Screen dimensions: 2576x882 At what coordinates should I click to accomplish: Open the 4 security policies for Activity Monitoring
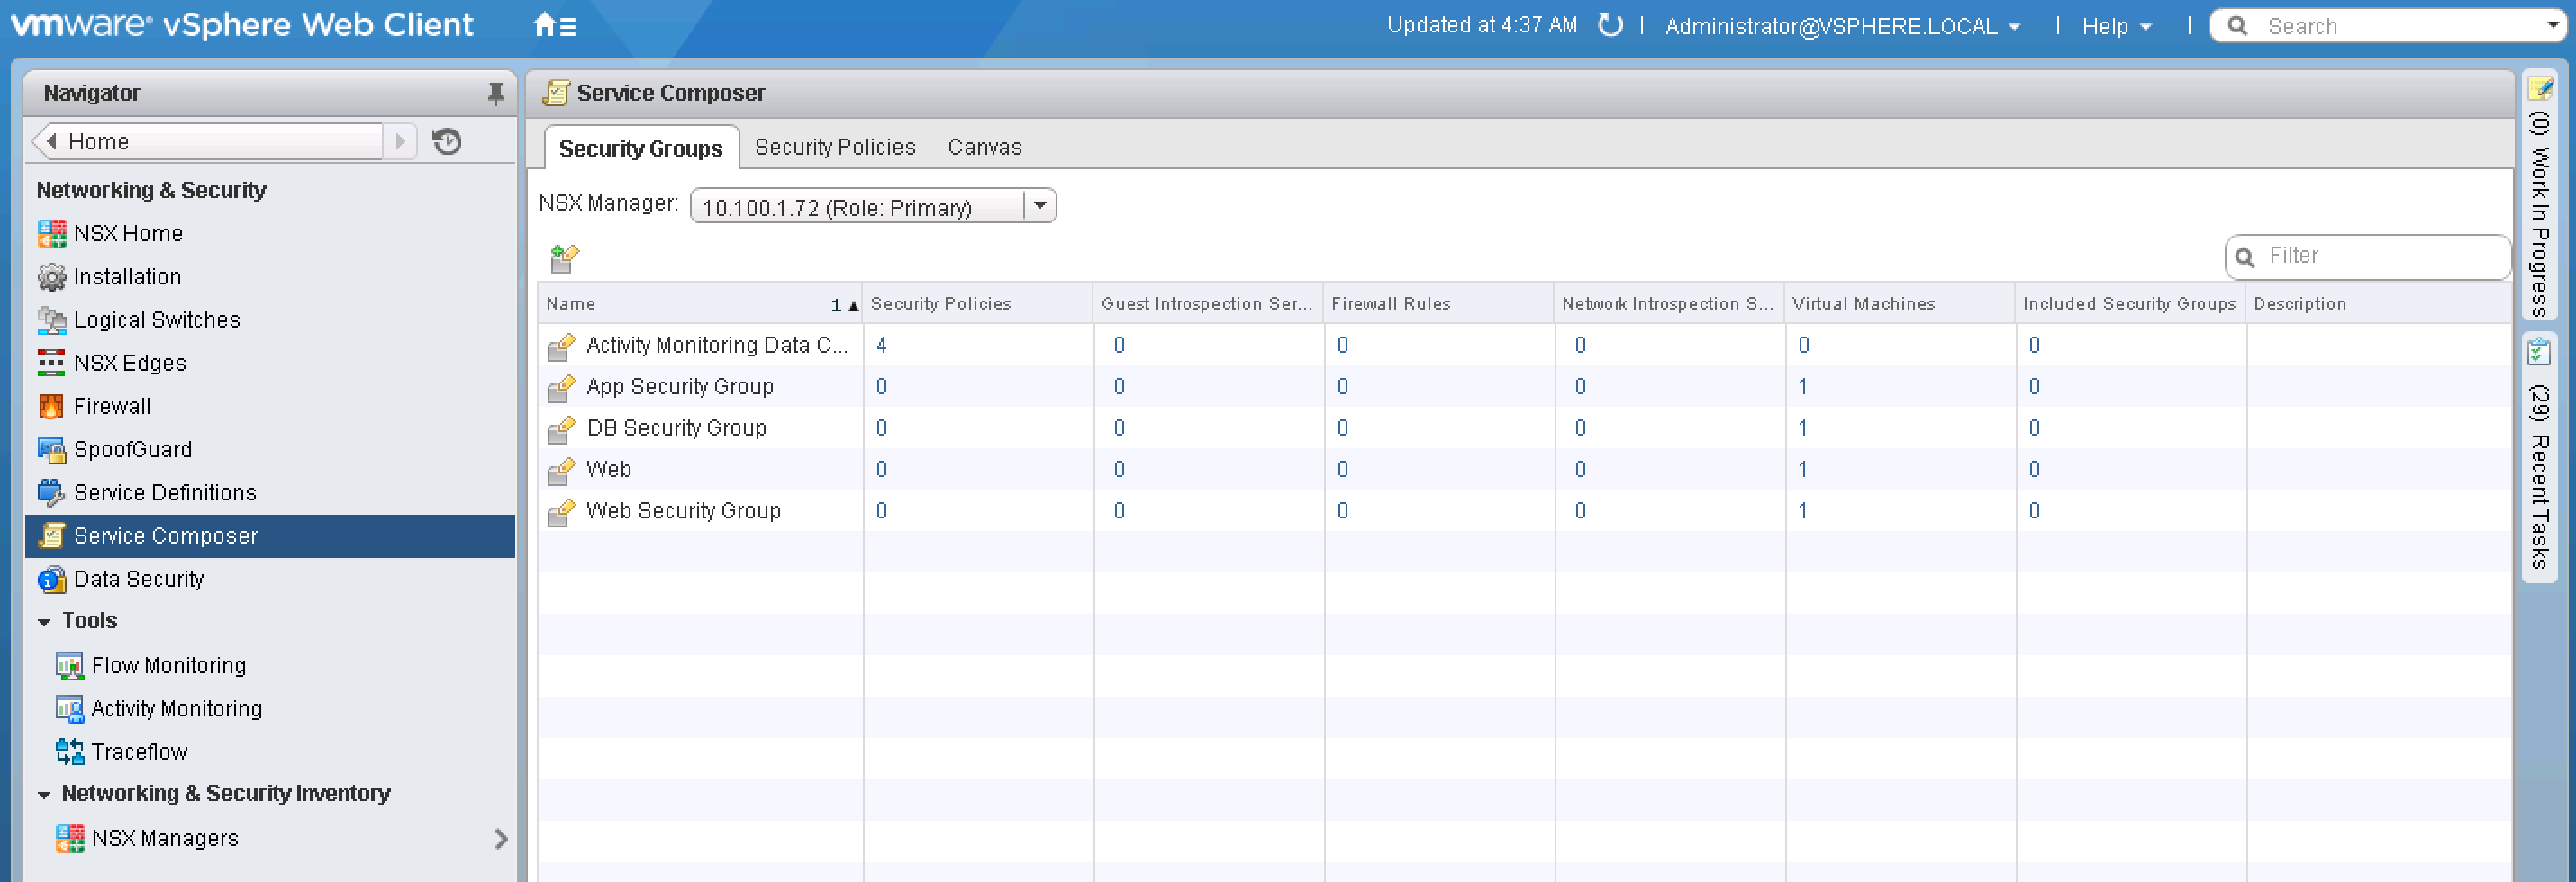880,345
